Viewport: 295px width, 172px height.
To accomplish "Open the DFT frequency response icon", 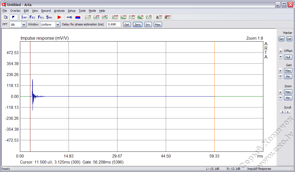I will [105, 17].
